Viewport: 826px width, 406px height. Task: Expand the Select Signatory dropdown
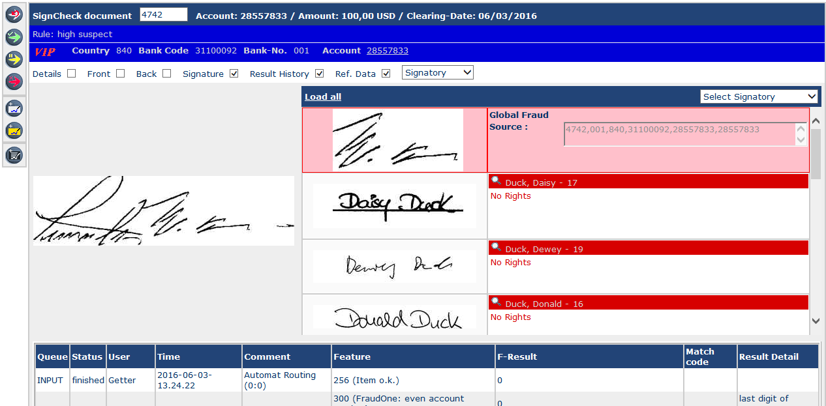(759, 96)
